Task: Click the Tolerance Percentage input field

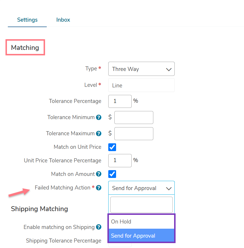Action: pyautogui.click(x=120, y=101)
